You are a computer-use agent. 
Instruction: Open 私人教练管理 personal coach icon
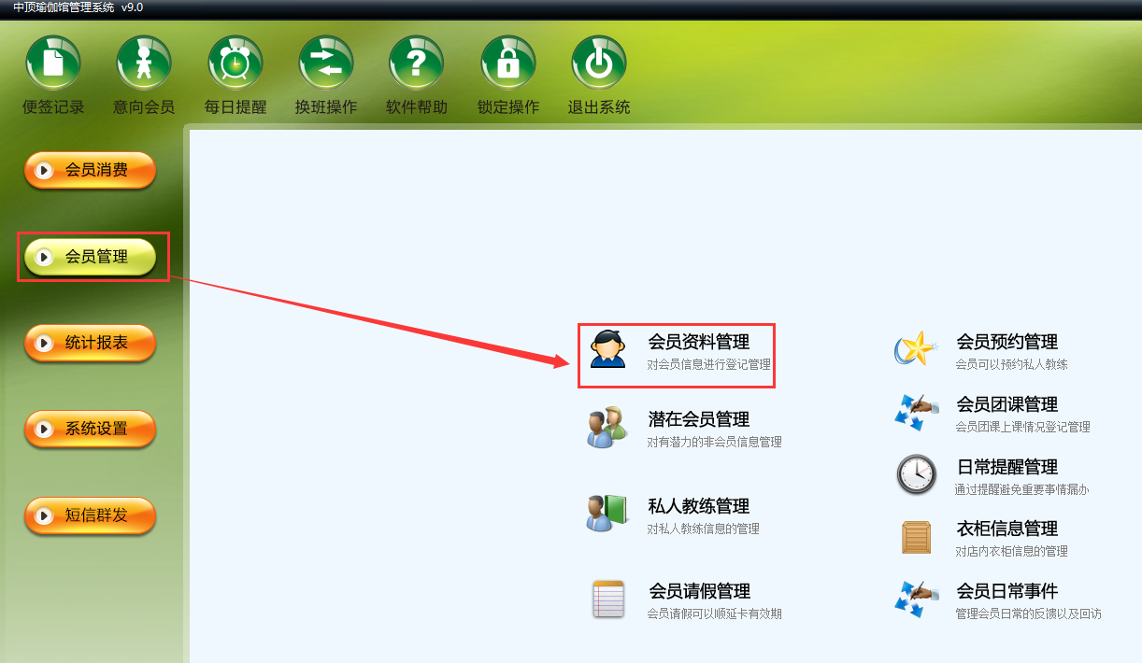[607, 513]
